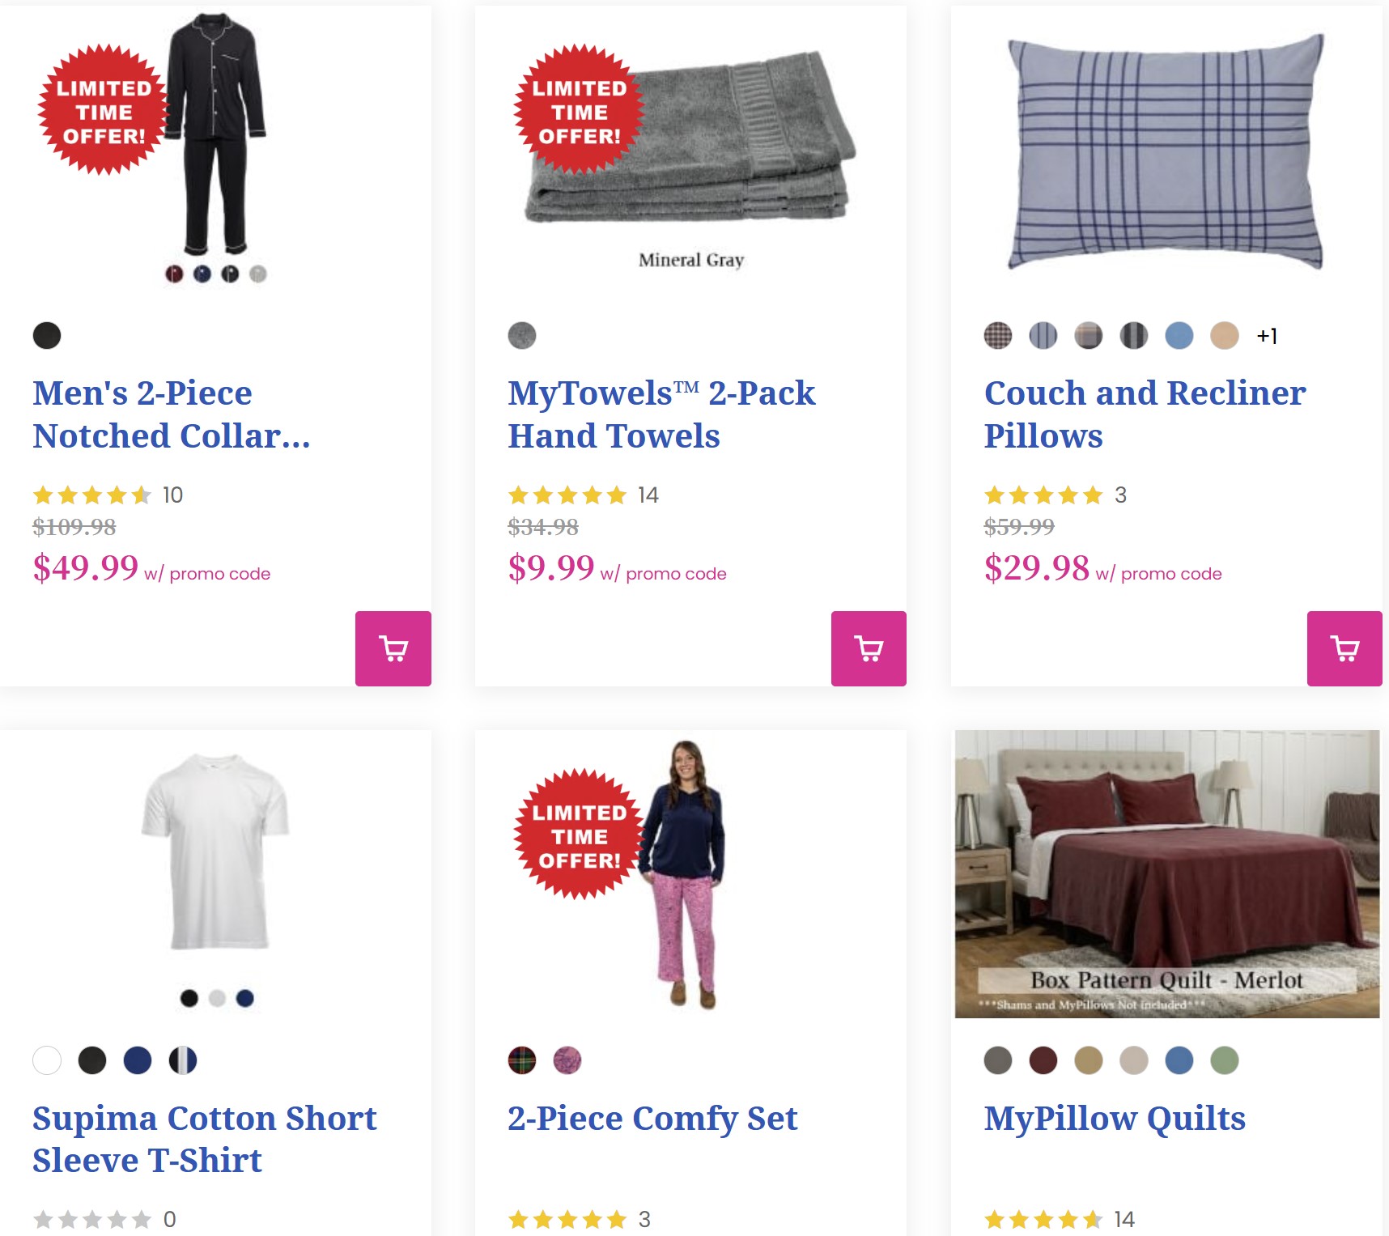Choose solid blue swatch for recliner pillows

1179,335
